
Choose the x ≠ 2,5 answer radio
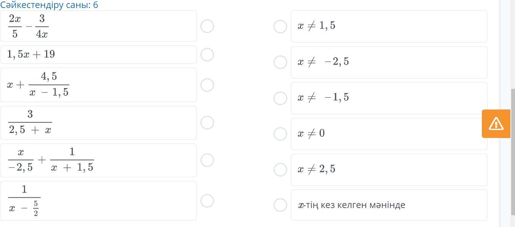(280, 170)
